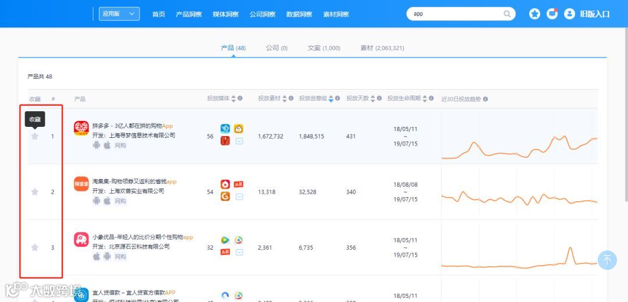
Task: Click the magnifier search icon
Action: [x=507, y=14]
